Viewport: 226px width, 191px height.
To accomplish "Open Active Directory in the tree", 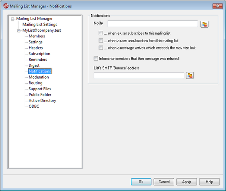I will pyautogui.click(x=42, y=100).
